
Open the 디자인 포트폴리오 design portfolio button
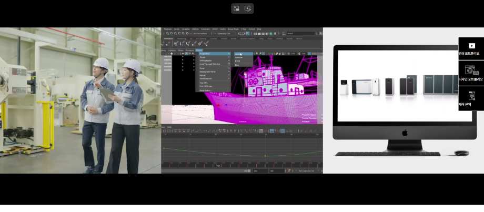coord(471,73)
